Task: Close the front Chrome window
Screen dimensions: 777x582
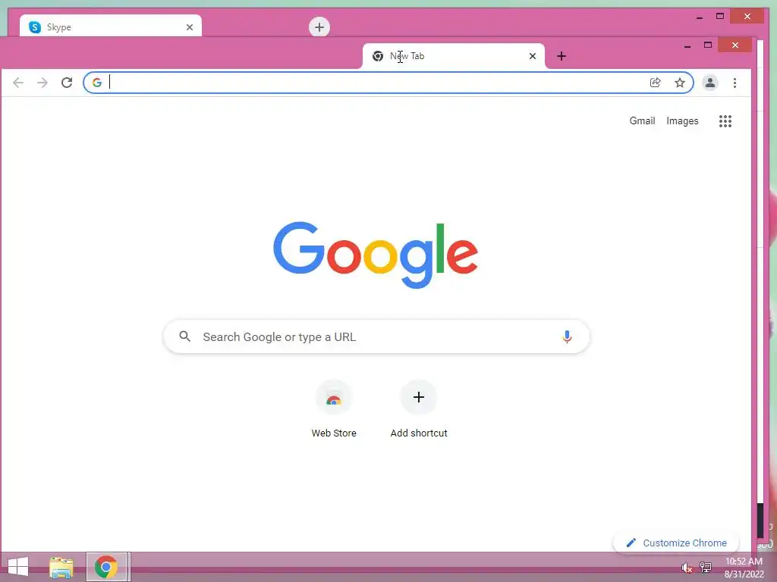Action: click(x=735, y=45)
